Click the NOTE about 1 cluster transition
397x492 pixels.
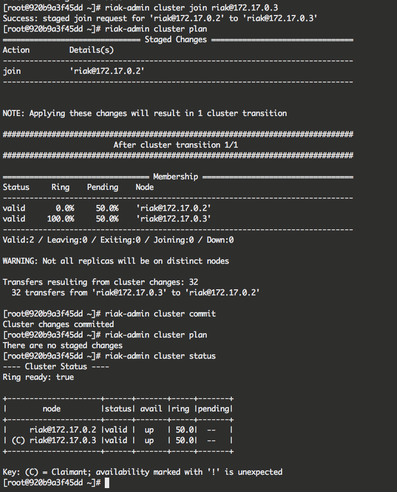(145, 113)
